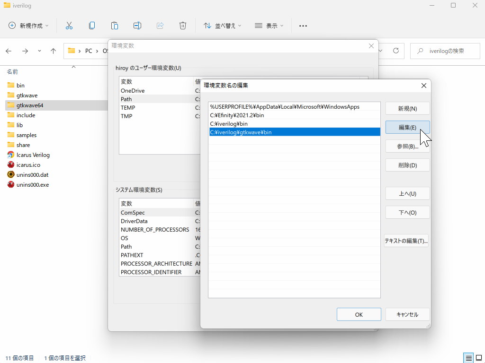Click the iverilogの検索 search box
The width and height of the screenshot is (485, 363).
pyautogui.click(x=445, y=51)
